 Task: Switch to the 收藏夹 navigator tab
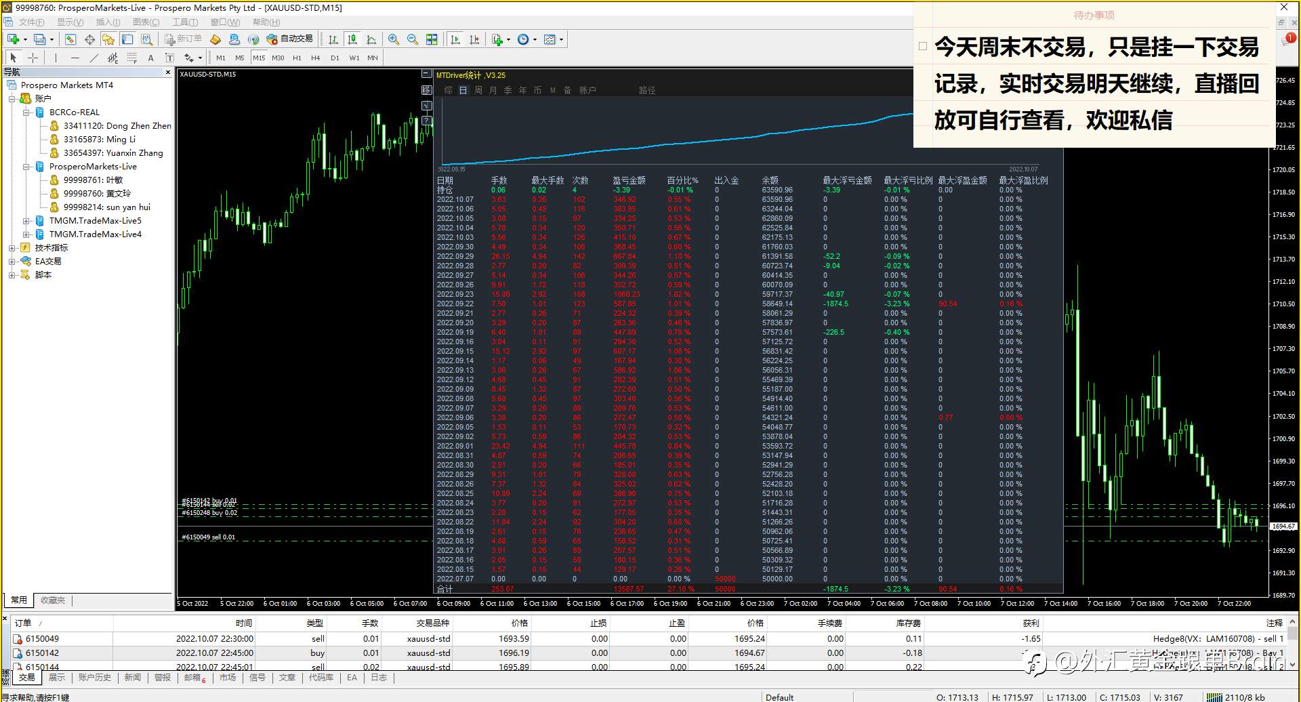pos(53,600)
